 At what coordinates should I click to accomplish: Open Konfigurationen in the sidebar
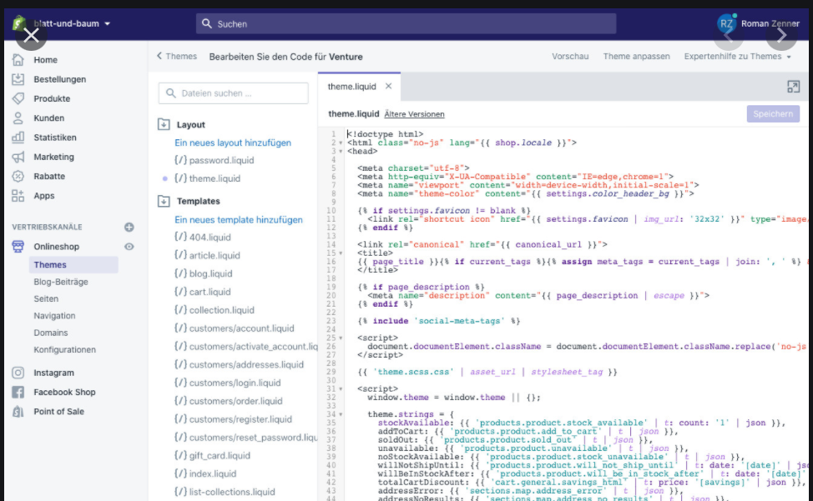(65, 350)
